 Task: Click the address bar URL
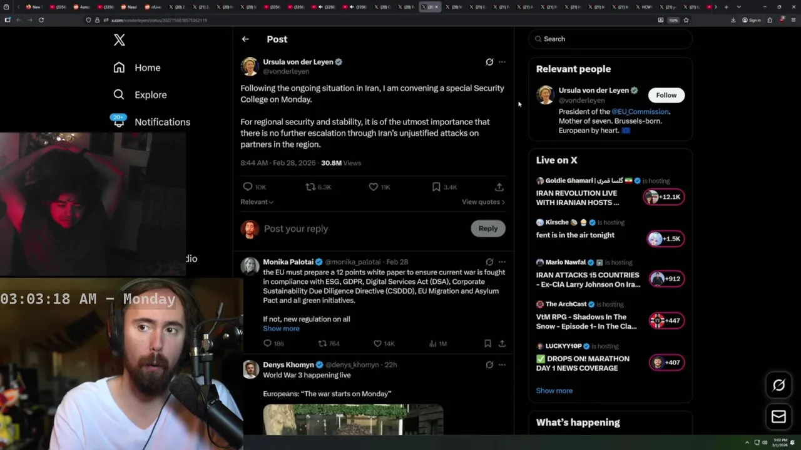pyautogui.click(x=158, y=20)
